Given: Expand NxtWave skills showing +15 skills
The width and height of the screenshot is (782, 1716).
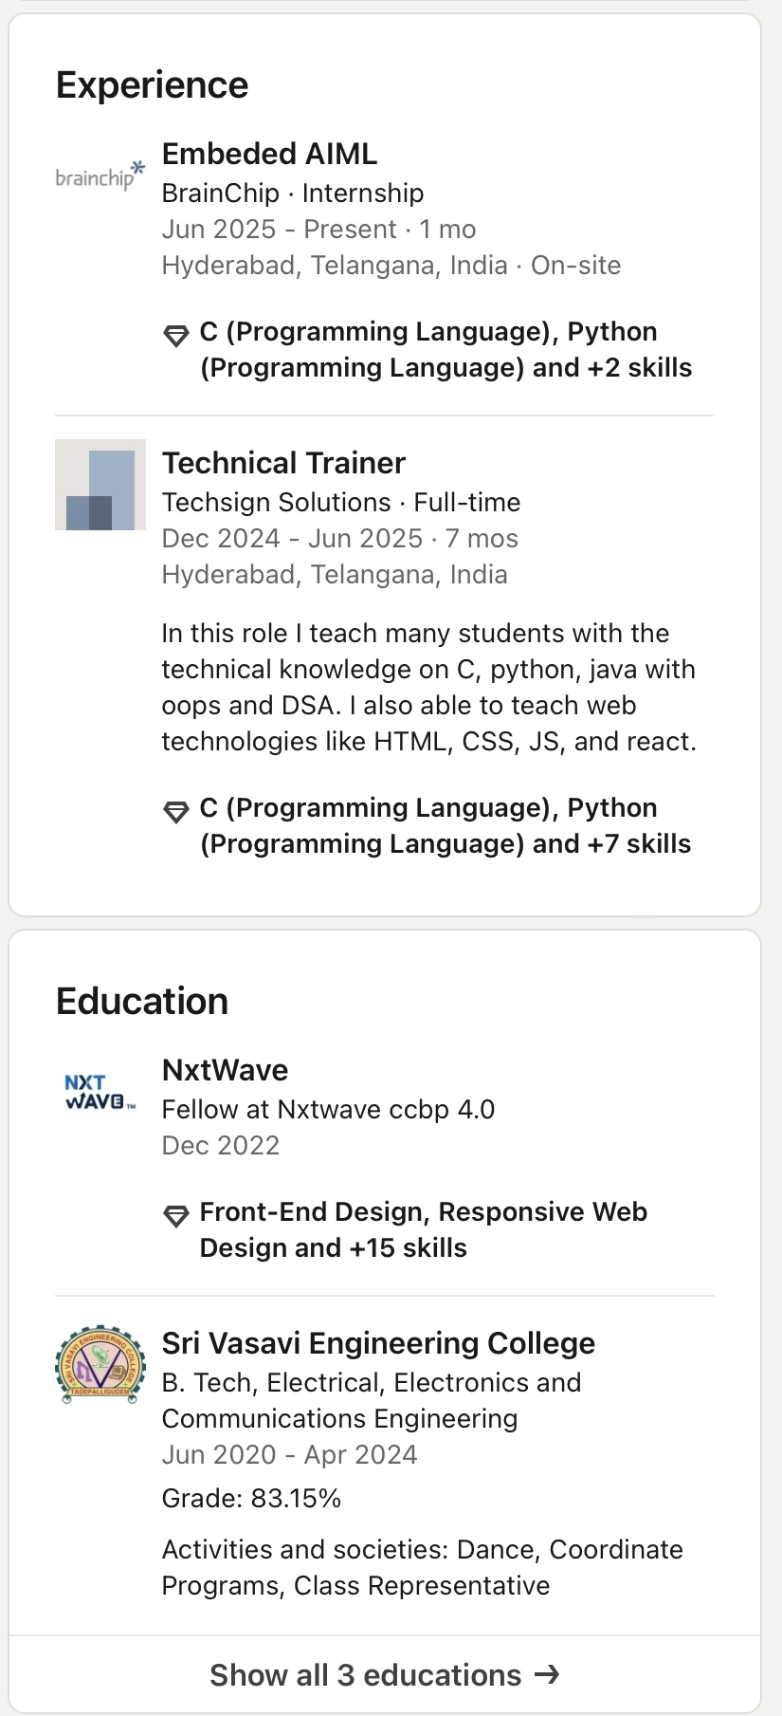Looking at the screenshot, I should coord(423,1230).
